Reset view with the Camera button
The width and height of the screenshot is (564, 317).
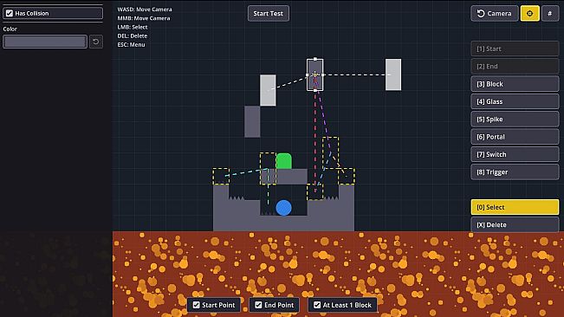[x=494, y=14]
